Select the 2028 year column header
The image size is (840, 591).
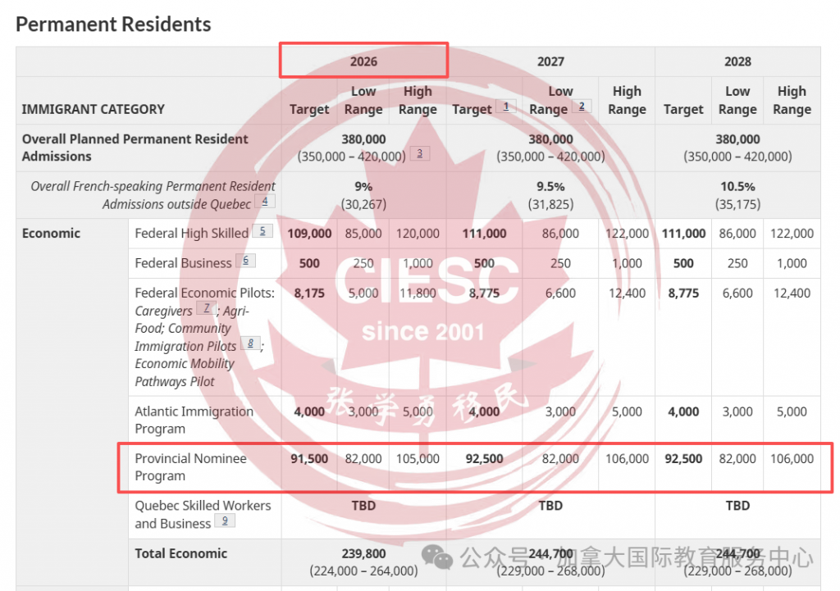coord(737,61)
